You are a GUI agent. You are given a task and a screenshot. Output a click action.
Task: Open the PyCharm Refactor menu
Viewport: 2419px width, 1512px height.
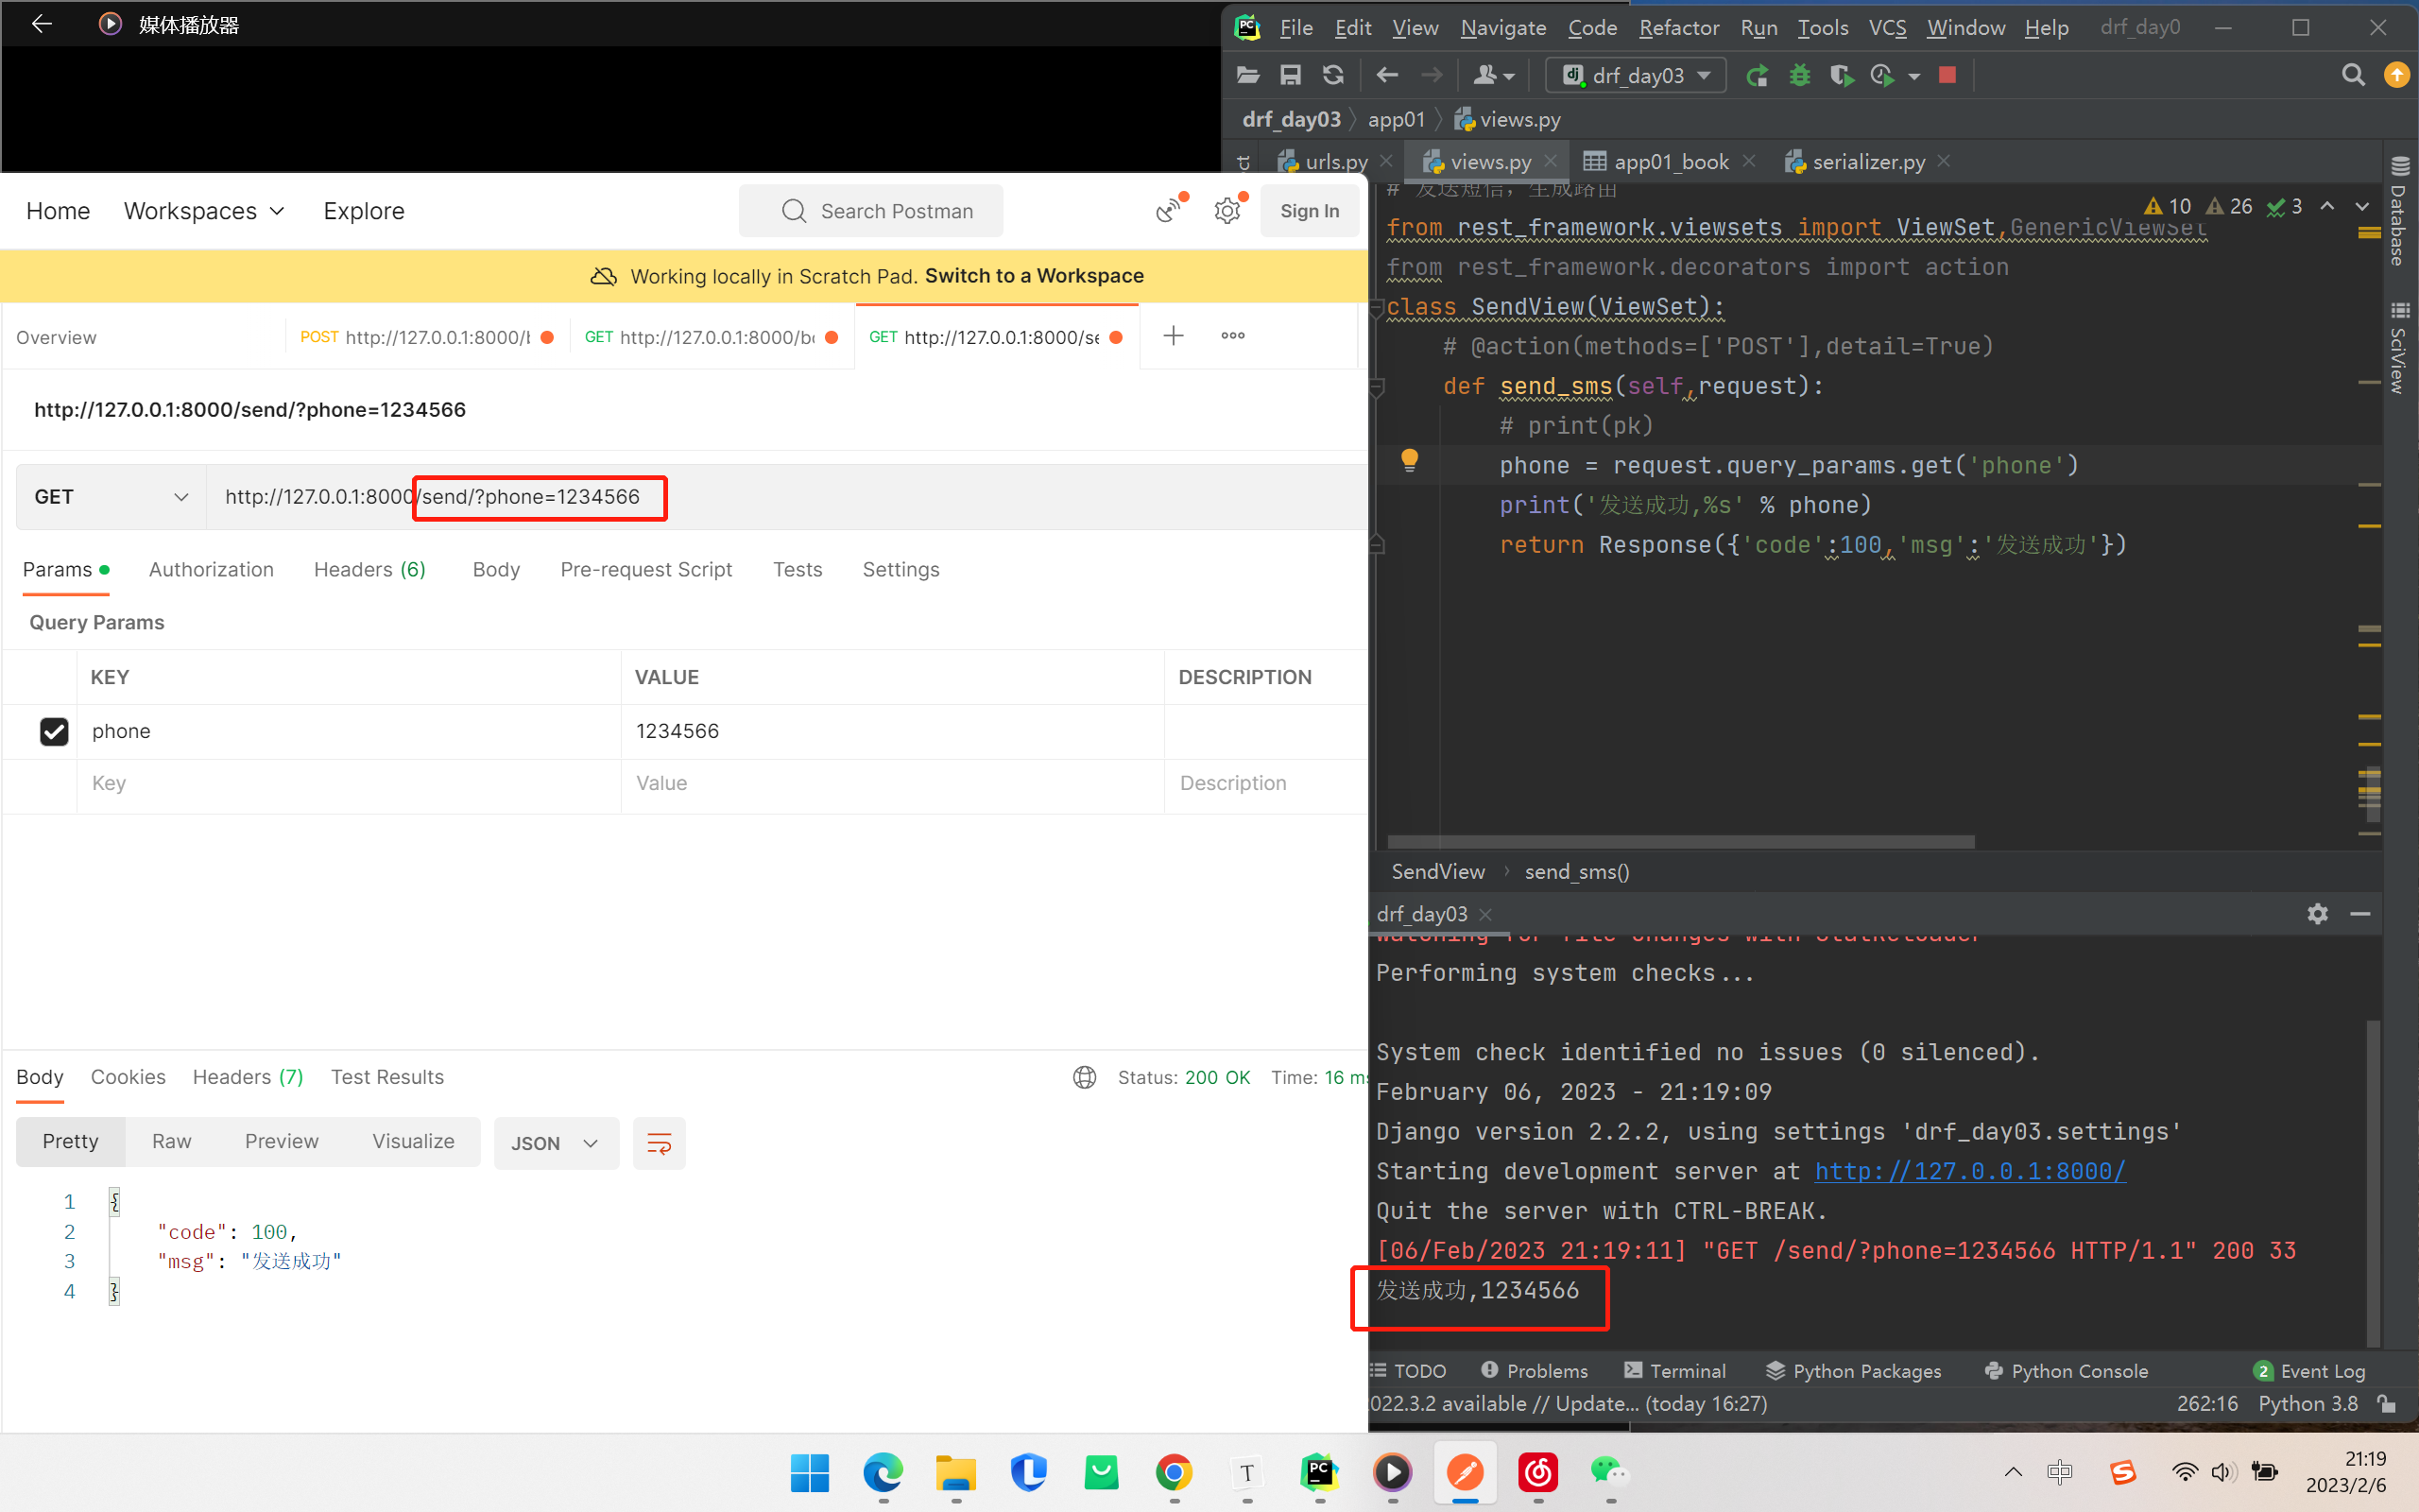pos(1679,27)
